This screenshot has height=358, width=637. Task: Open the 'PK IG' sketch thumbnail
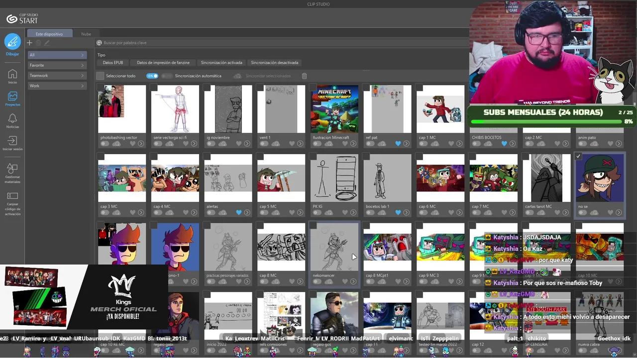tap(334, 178)
